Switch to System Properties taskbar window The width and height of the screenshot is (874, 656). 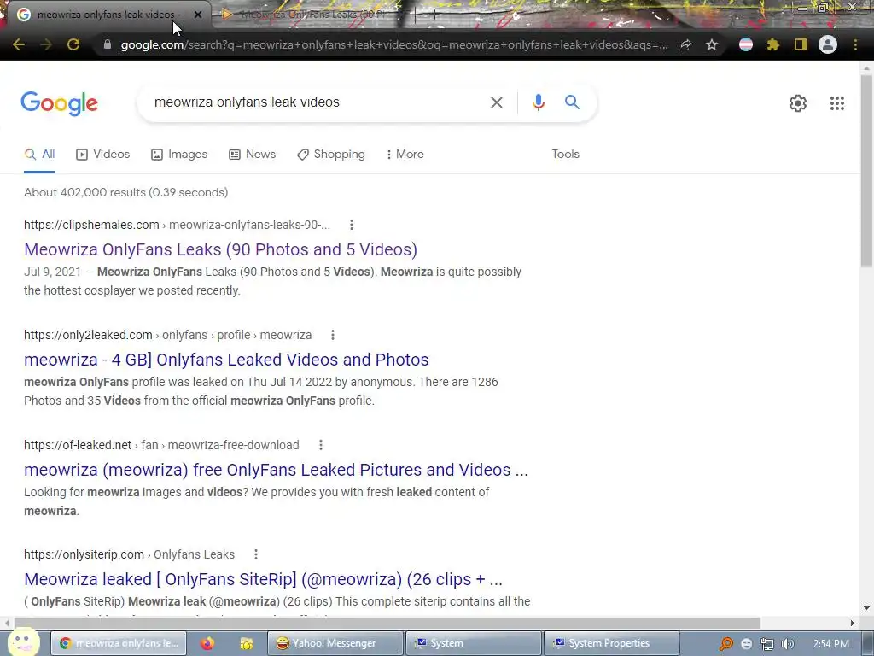611,644
